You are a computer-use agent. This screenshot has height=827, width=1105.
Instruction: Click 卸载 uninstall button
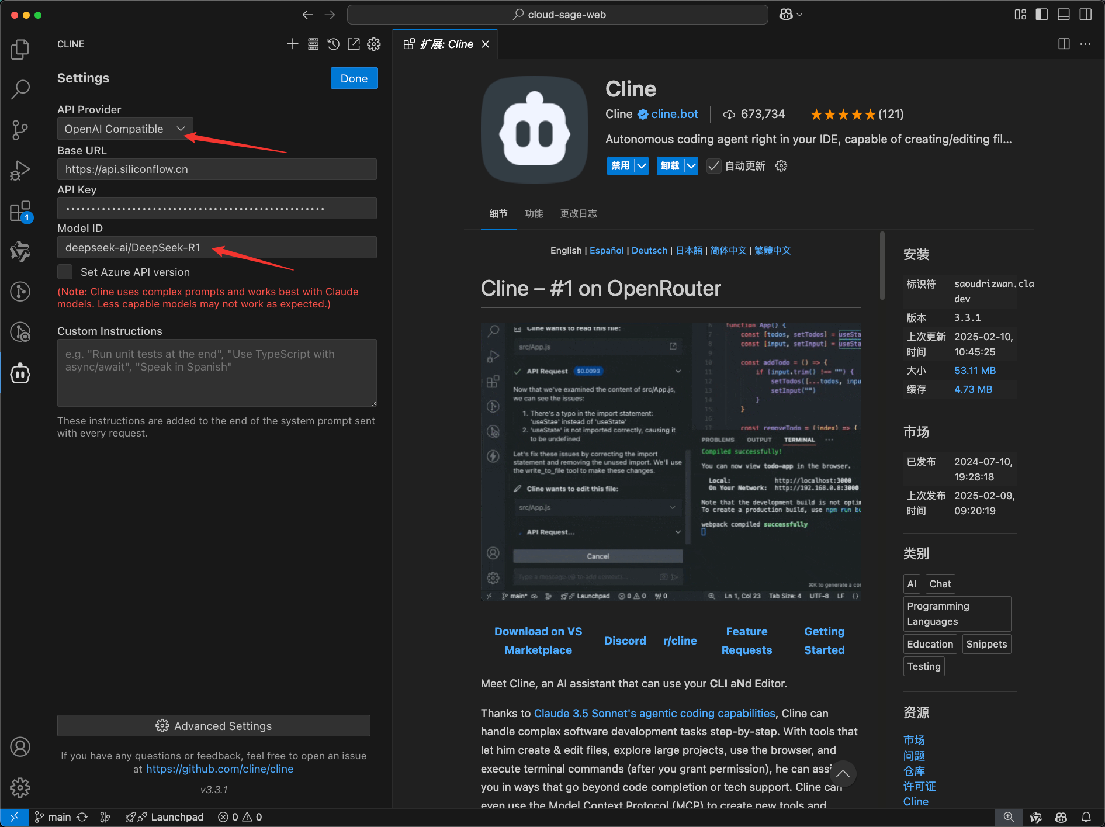click(x=670, y=166)
